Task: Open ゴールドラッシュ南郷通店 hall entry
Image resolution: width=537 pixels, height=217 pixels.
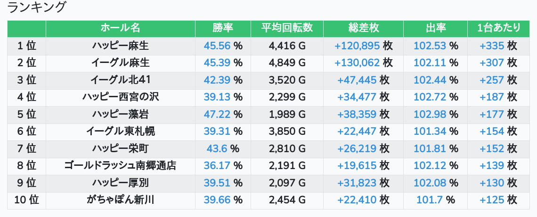Action: pos(121,165)
